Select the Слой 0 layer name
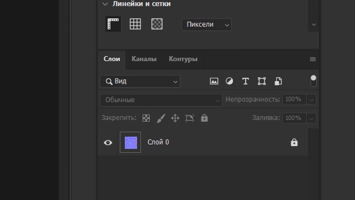This screenshot has width=355, height=200. click(x=158, y=142)
